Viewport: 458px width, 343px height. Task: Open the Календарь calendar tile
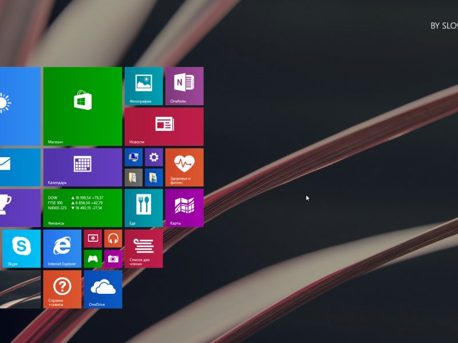tap(82, 167)
